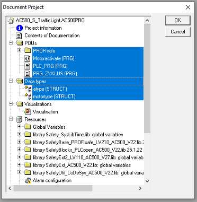This screenshot has width=197, height=202.
Task: Select the Project information entry
Action: (x=43, y=28)
